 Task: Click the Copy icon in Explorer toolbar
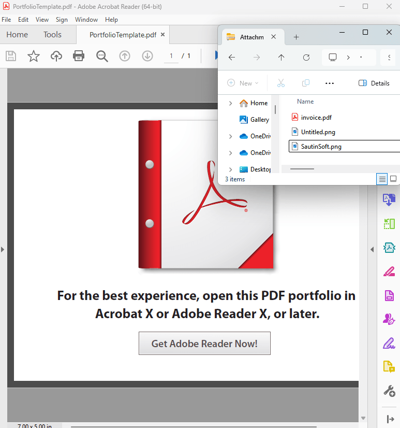click(x=306, y=83)
